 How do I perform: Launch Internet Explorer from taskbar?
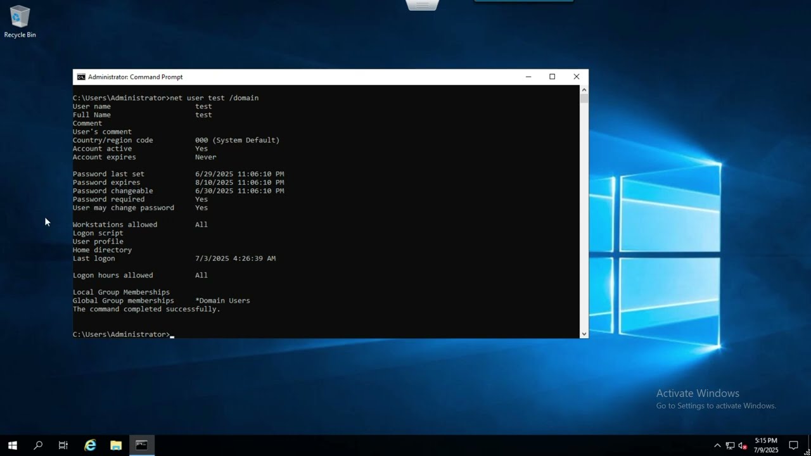point(90,445)
